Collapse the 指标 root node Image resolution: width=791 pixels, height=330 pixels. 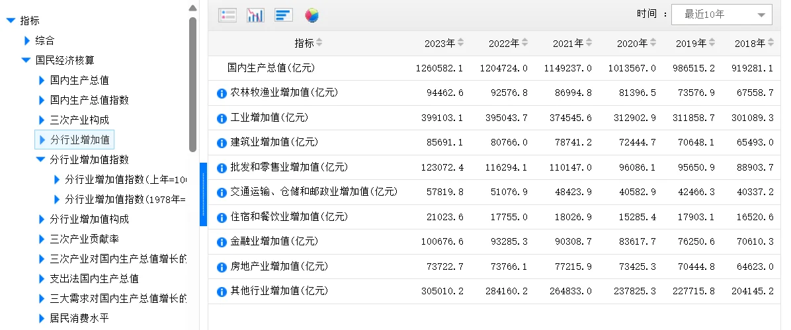tap(11, 21)
